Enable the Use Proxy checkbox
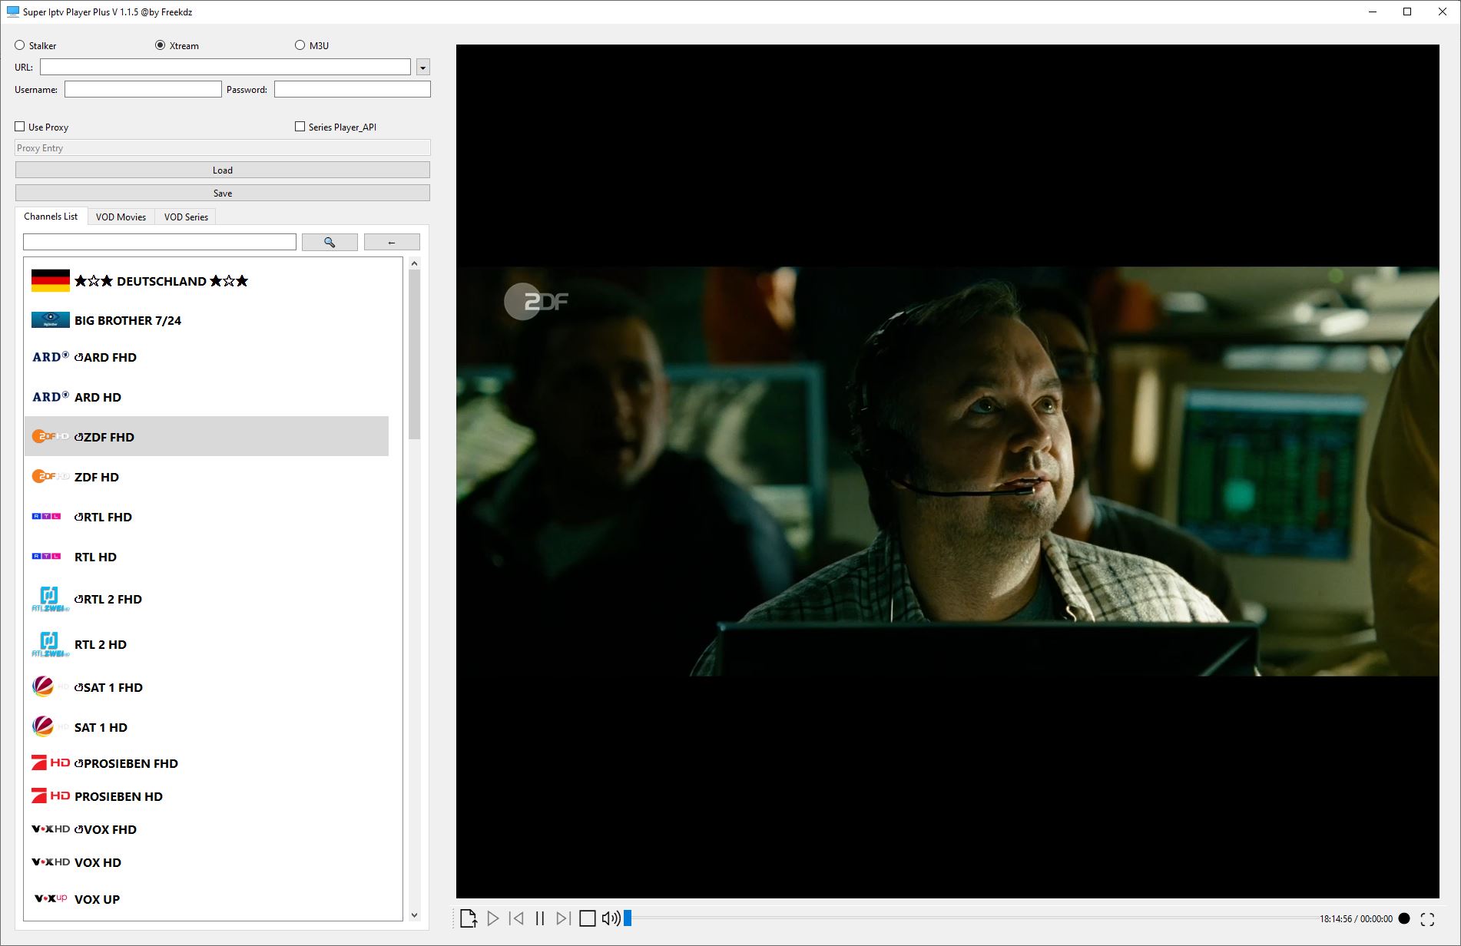Screen dimensions: 1461x946 click(41, 127)
